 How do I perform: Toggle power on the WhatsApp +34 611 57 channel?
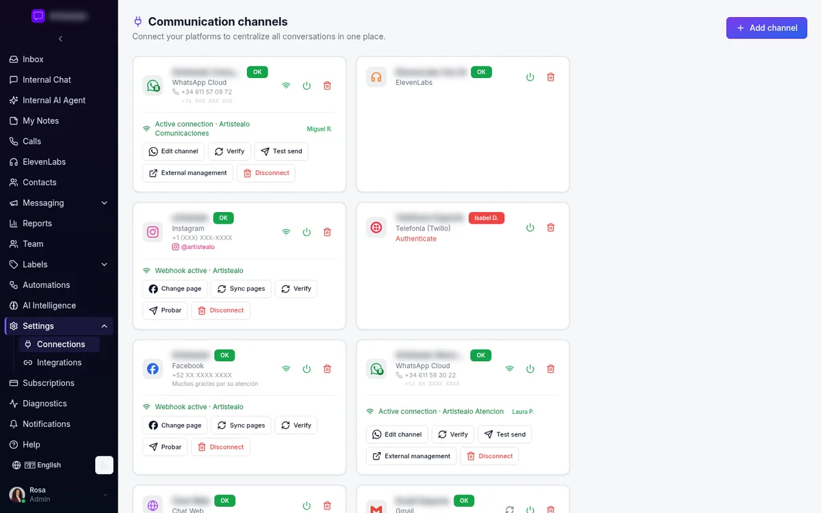click(x=307, y=85)
